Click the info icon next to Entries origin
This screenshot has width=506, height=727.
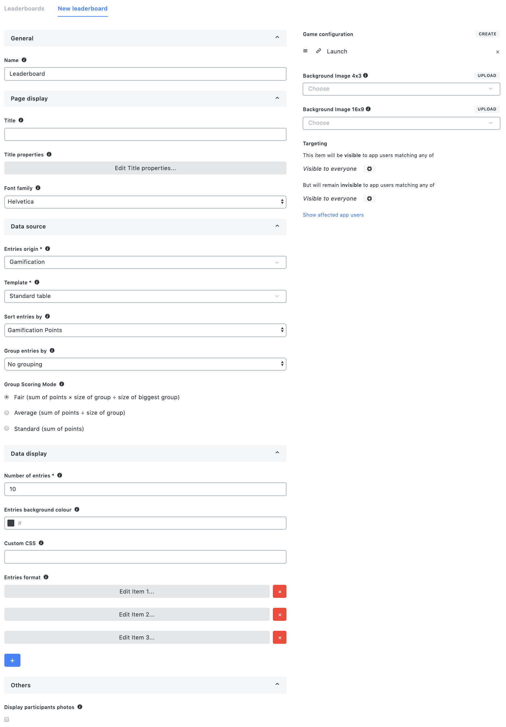(x=47, y=249)
